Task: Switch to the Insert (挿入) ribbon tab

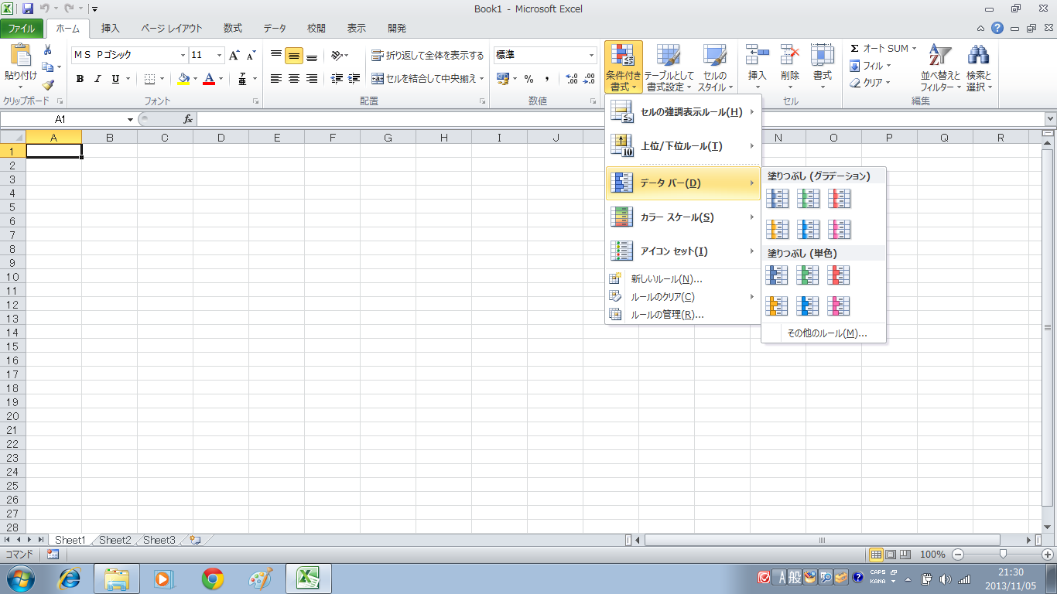Action: (x=111, y=29)
